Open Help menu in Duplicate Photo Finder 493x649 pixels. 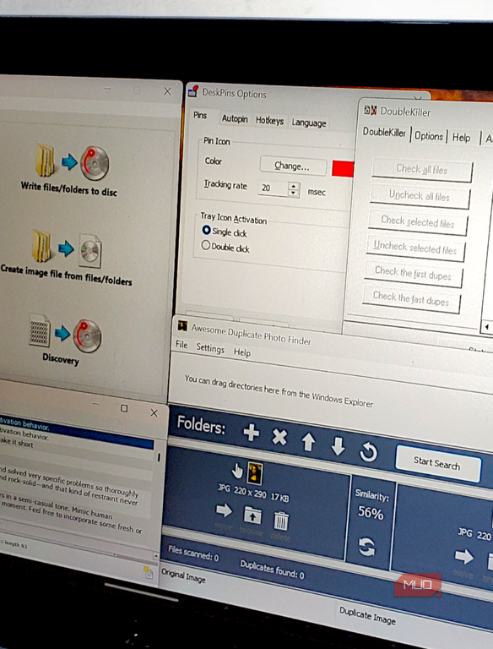(242, 352)
